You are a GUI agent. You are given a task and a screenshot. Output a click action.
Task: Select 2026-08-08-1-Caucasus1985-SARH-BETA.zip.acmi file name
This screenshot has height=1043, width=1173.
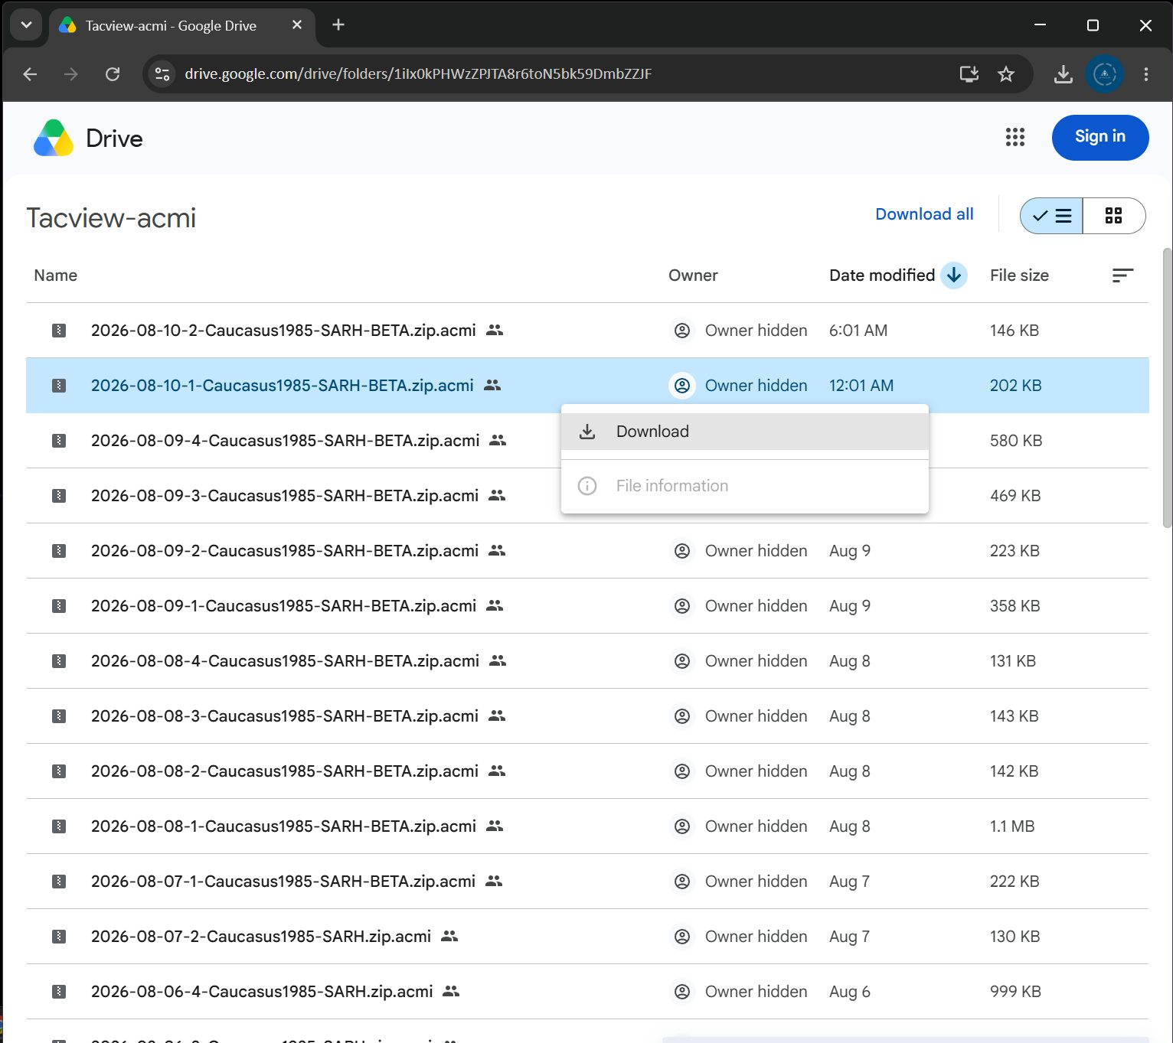click(283, 826)
